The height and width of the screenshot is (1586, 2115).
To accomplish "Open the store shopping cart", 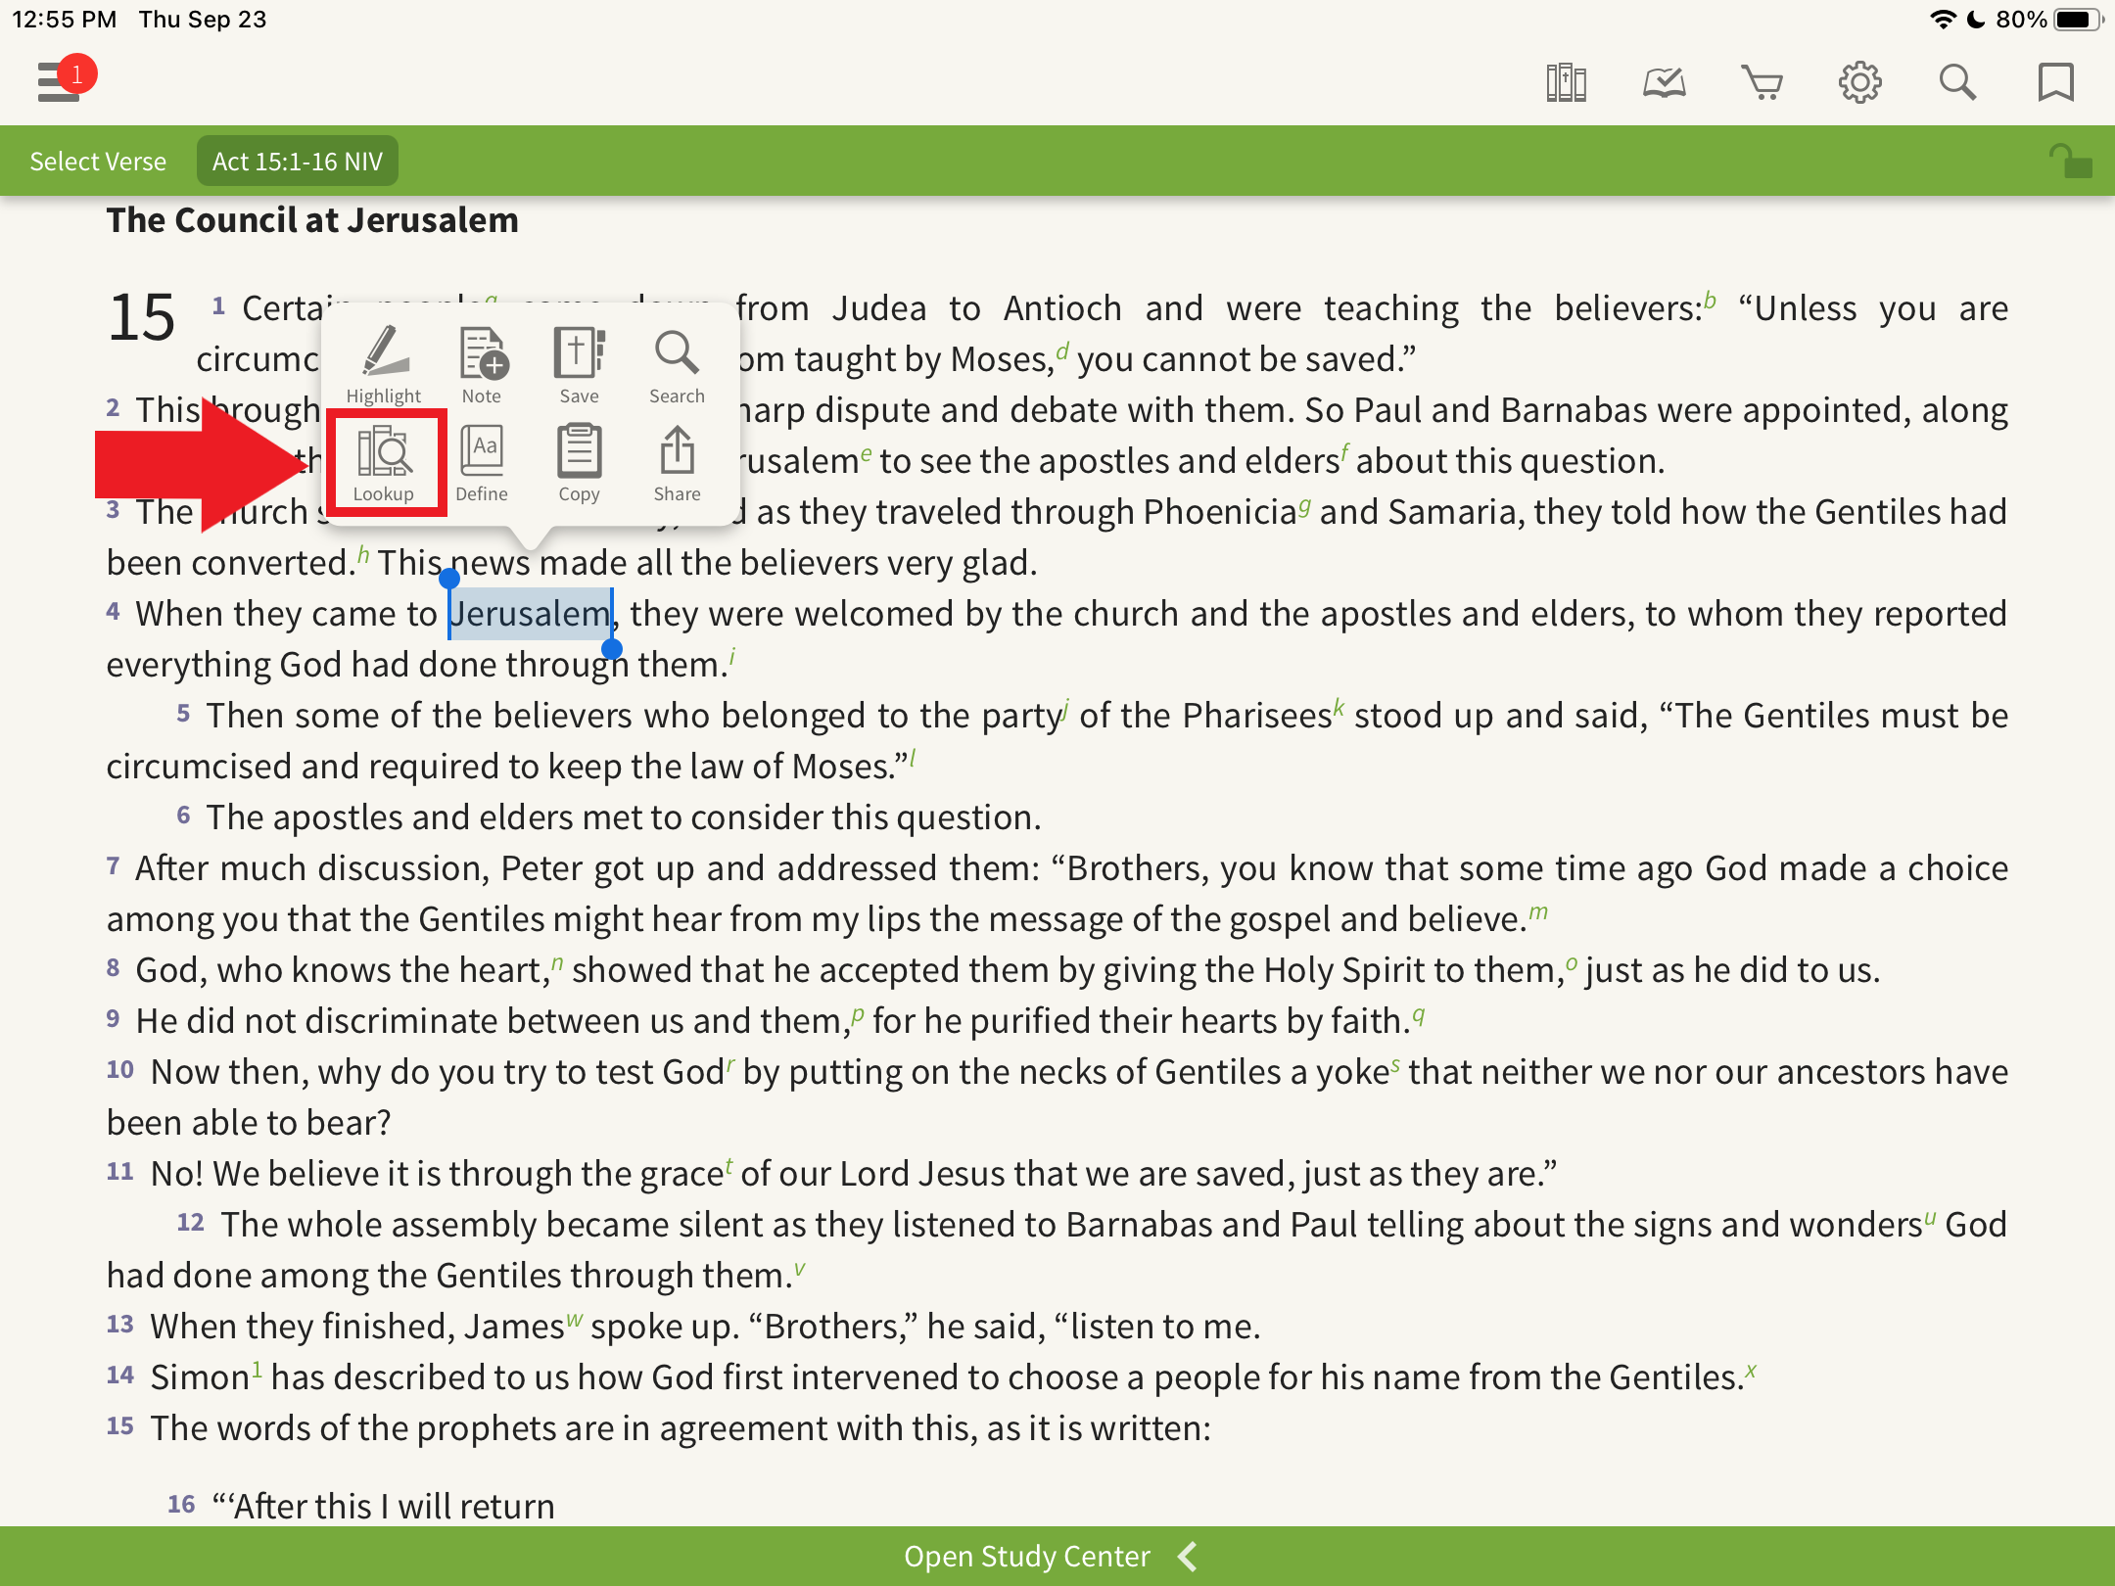I will pyautogui.click(x=1762, y=82).
